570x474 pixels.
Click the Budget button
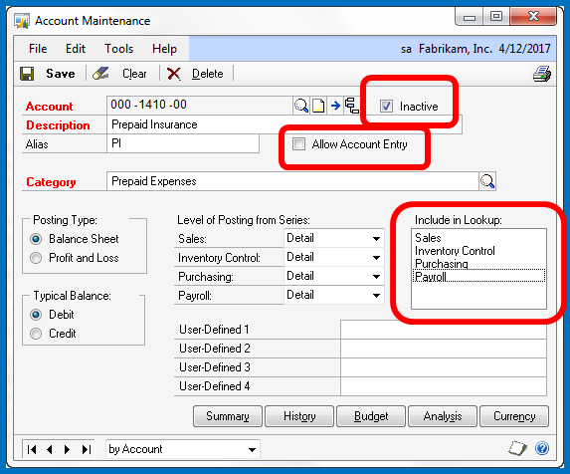pos(371,416)
